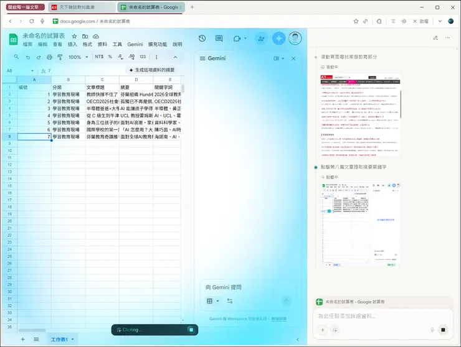Screen dimensions: 461x347
Task: Open assistant sidebar three-dot menu
Action: tap(447, 38)
